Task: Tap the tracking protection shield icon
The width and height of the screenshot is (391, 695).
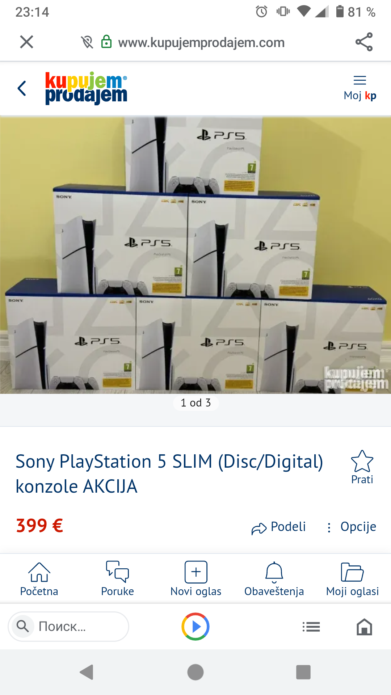Action: click(87, 42)
